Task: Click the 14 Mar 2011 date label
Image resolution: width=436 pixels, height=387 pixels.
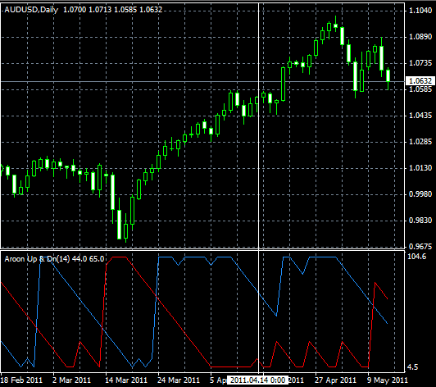Action: coord(126,380)
